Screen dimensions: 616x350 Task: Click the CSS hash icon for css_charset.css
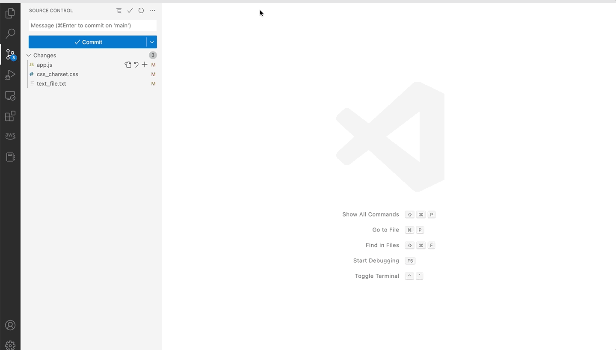point(32,74)
